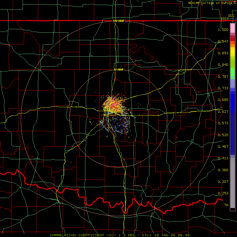Image resolution: width=237 pixels, height=237 pixels.
Task: Click the DCC label above the legend
Action: (231, 16)
